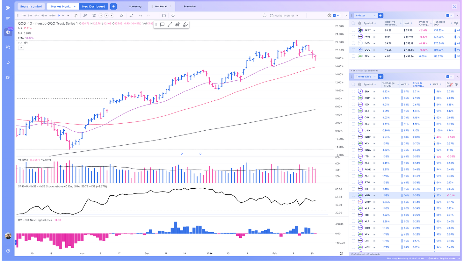This screenshot has width=464, height=261.
Task: Click the X (Twitter) icon top right
Action: [x=454, y=6]
